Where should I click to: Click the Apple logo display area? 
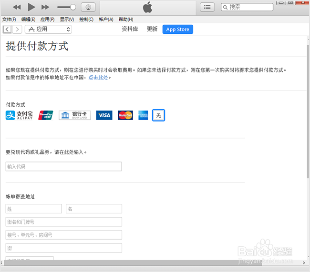[x=148, y=8]
